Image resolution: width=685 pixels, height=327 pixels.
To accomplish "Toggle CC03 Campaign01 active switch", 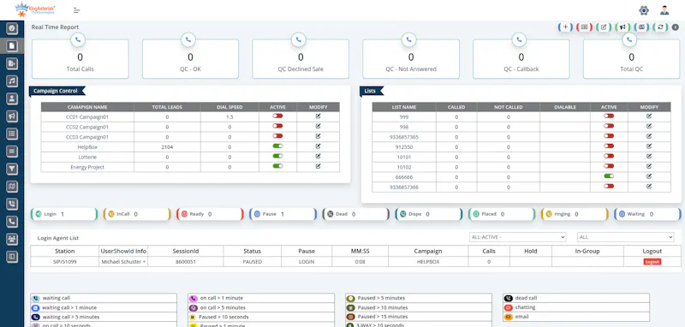I will [277, 136].
